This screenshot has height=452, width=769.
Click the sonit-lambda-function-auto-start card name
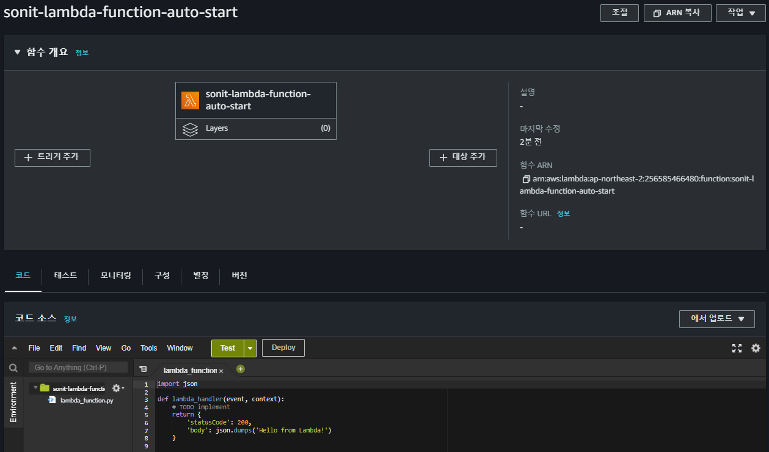point(258,100)
